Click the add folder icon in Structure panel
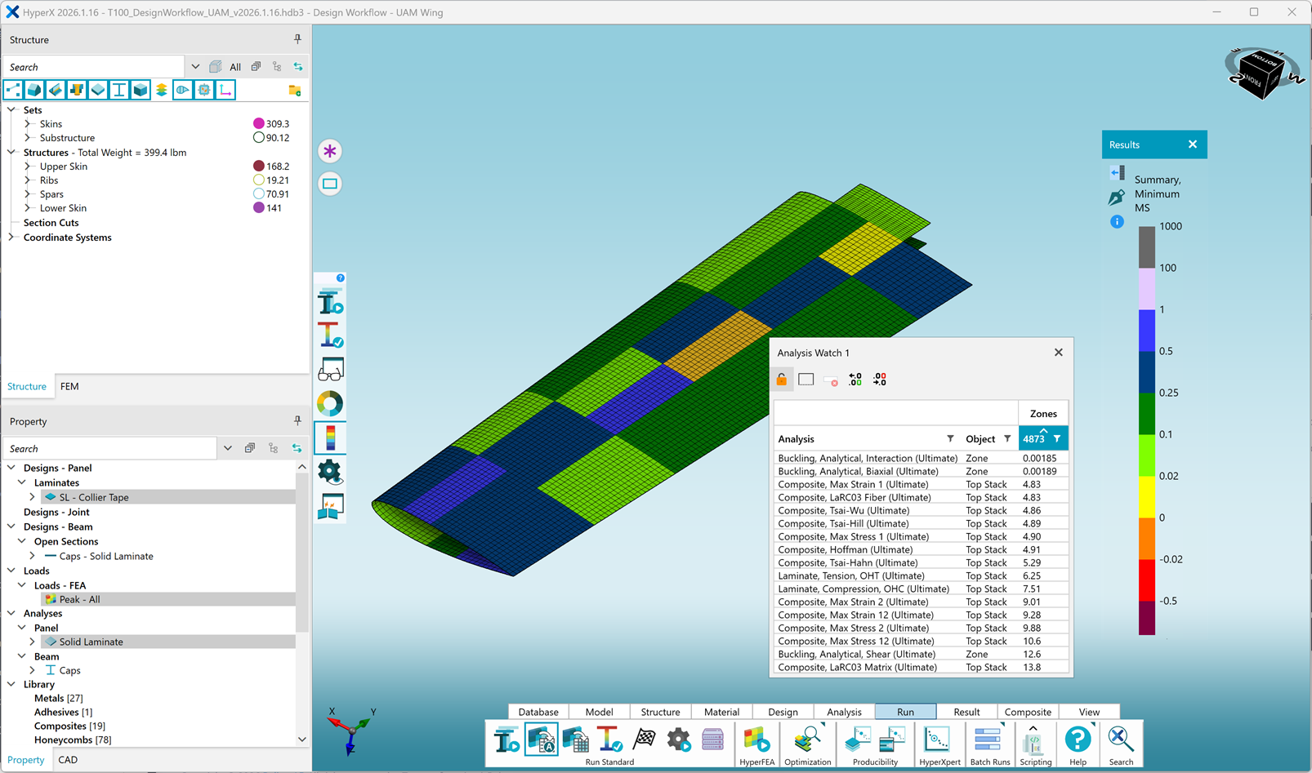Image resolution: width=1312 pixels, height=773 pixels. (x=295, y=90)
